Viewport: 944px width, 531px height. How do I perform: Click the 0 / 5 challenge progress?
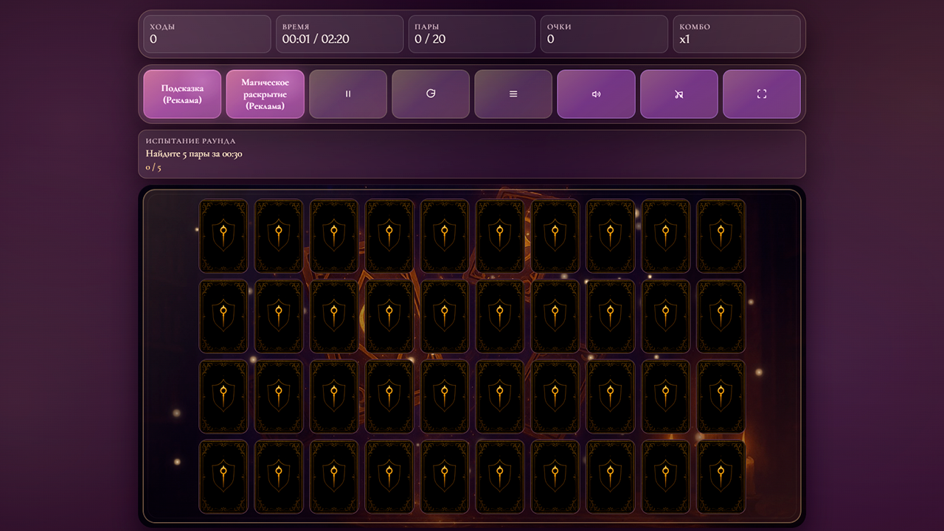[153, 167]
